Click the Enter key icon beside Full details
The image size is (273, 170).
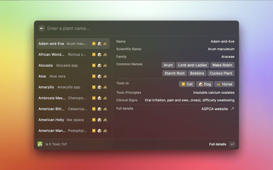[x=232, y=144]
